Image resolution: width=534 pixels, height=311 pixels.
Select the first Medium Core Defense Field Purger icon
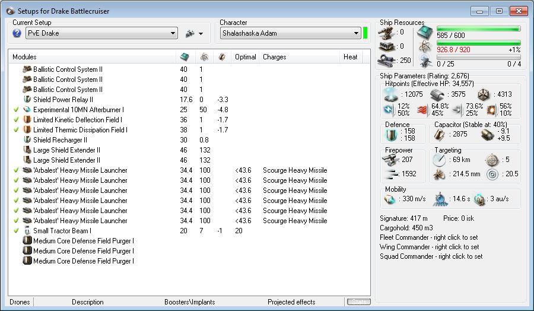pos(27,240)
